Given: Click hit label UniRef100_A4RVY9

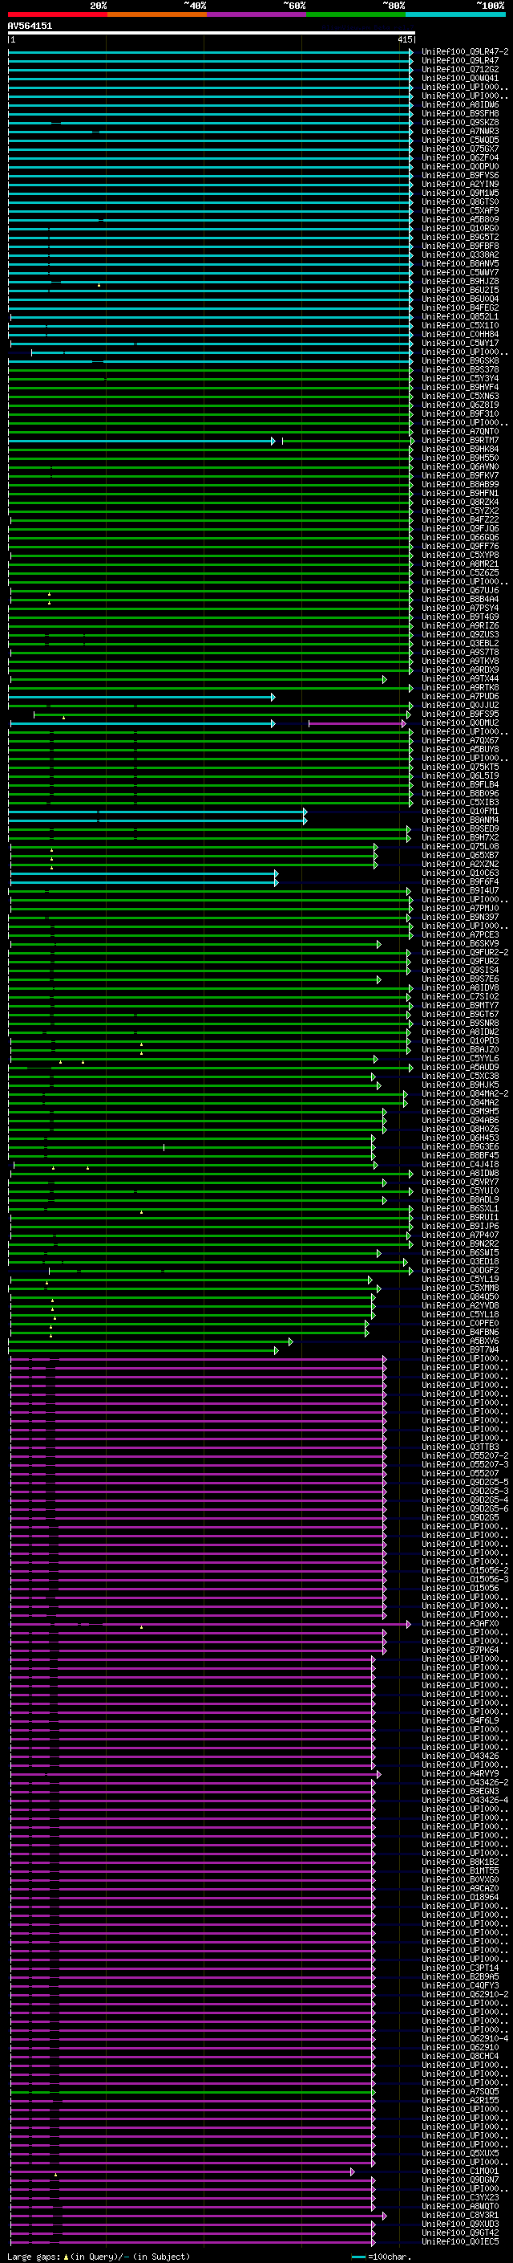Looking at the screenshot, I should click(x=460, y=1775).
